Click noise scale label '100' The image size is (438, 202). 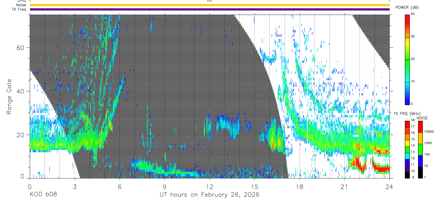[427, 154]
